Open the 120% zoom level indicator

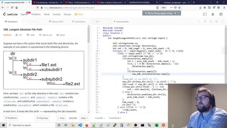click(x=164, y=7)
